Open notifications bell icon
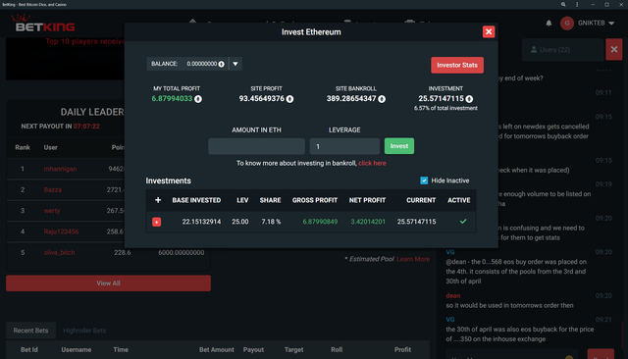 tap(549, 24)
